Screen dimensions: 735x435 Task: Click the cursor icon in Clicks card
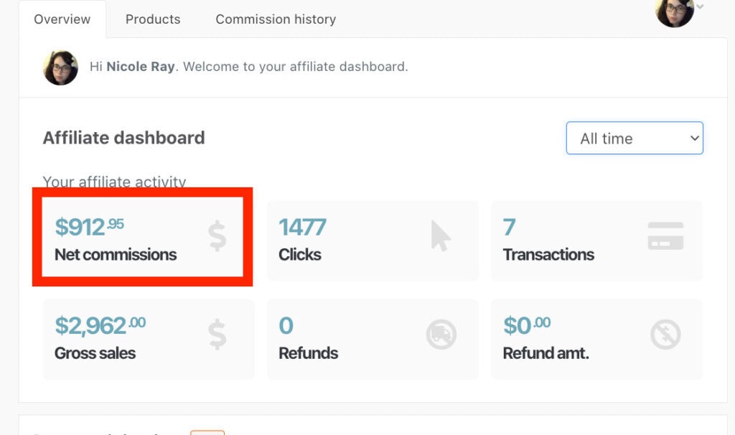[441, 235]
